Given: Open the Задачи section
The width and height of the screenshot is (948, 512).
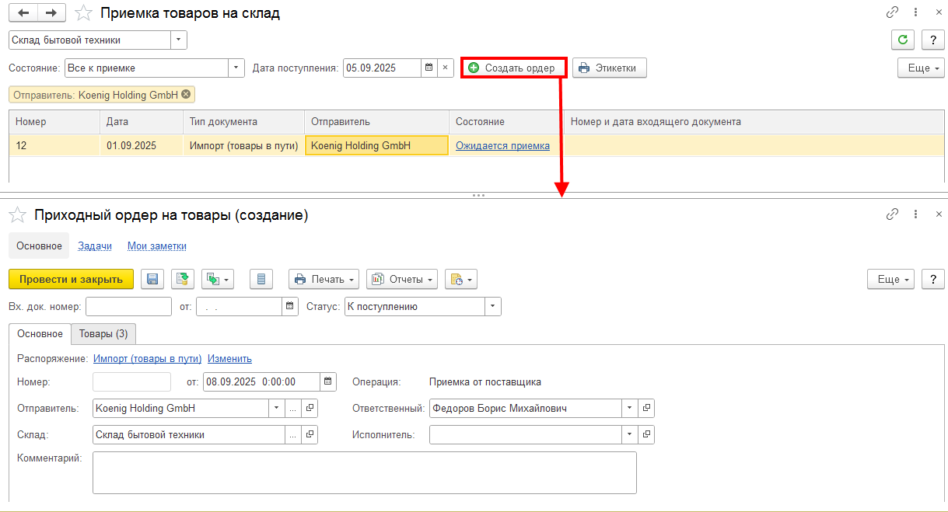Looking at the screenshot, I should [95, 246].
